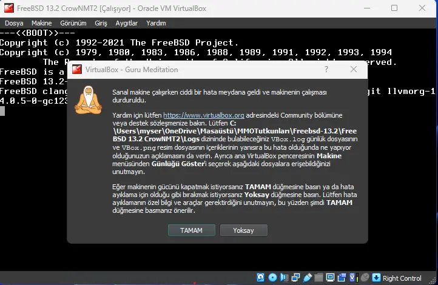Click the 'Copyright (c) 1992-2021 The FreeBSD Project.' line

119,42
